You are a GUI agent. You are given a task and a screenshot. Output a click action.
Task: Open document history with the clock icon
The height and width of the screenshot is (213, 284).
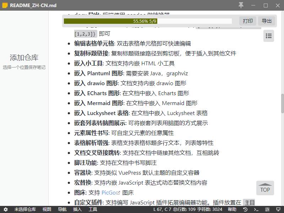(x=245, y=209)
